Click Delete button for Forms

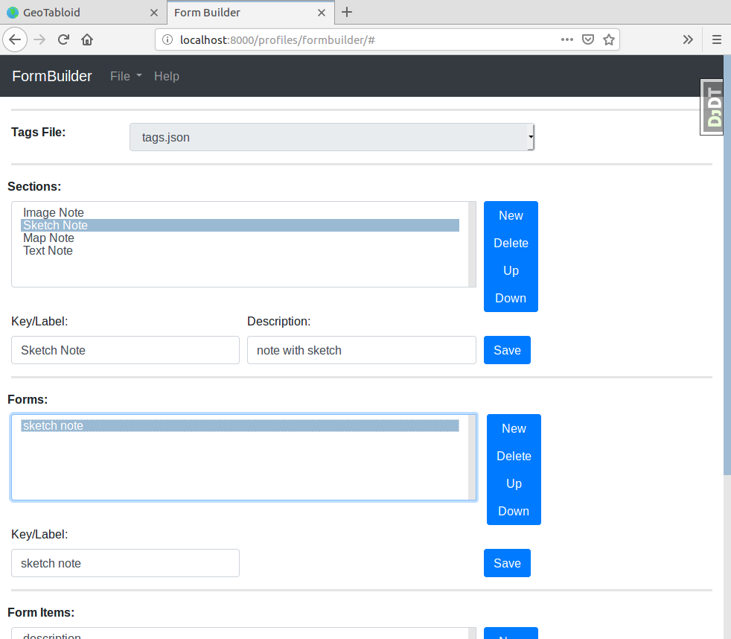[x=514, y=456]
